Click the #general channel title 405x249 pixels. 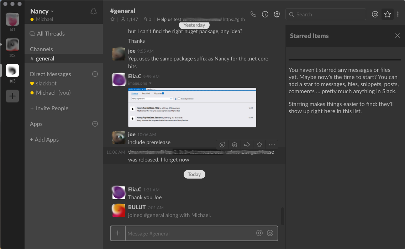click(123, 11)
